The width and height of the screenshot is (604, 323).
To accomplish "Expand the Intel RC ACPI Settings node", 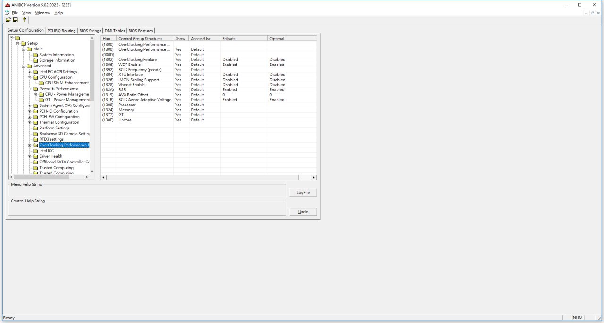I will click(29, 72).
